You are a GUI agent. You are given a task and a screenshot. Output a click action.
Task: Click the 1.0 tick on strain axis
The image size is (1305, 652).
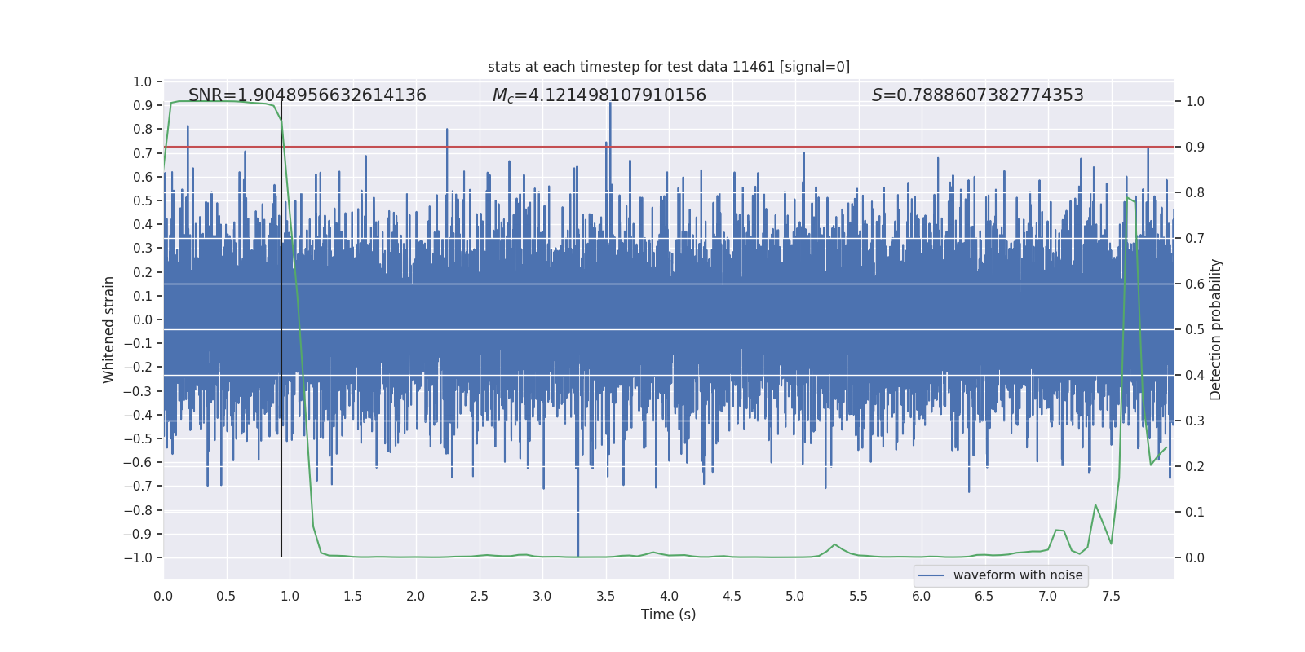click(143, 81)
